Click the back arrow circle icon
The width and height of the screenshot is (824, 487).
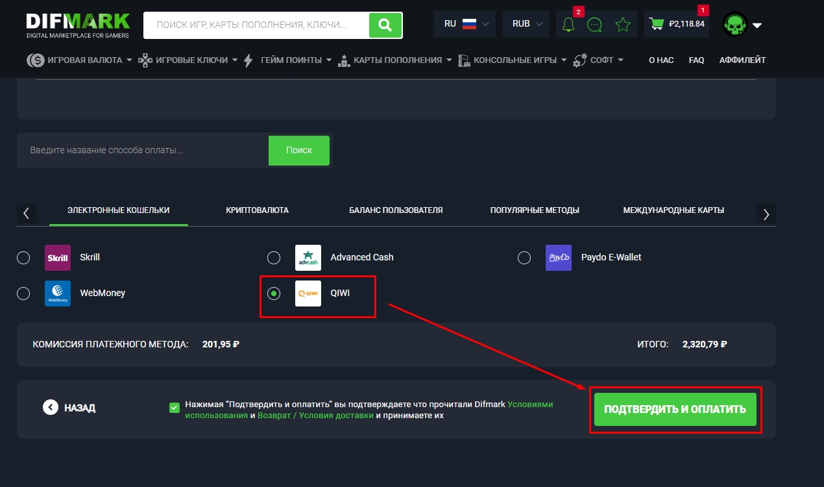51,407
